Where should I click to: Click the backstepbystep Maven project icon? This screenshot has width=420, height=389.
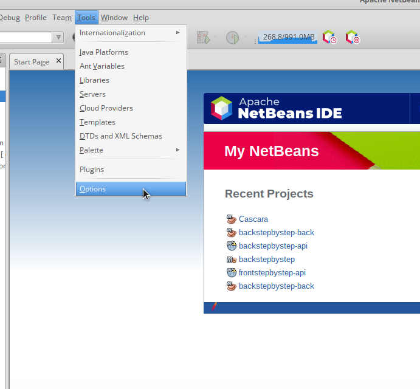point(232,260)
